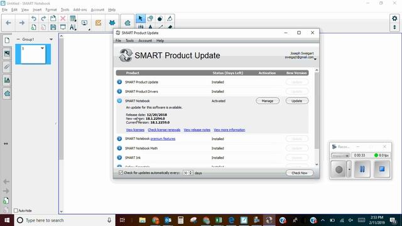Move sidebar with the double-arrow icon
402x226 pixels.
click(6, 144)
